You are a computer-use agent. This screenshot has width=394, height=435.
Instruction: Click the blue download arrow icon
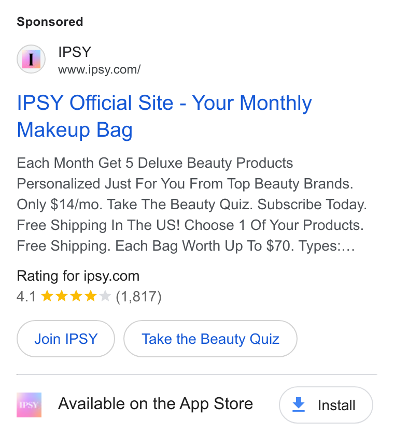pos(299,405)
